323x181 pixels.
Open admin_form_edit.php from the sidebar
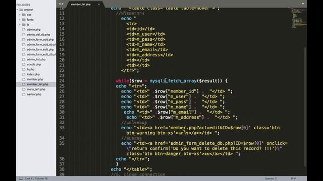coord(40,49)
